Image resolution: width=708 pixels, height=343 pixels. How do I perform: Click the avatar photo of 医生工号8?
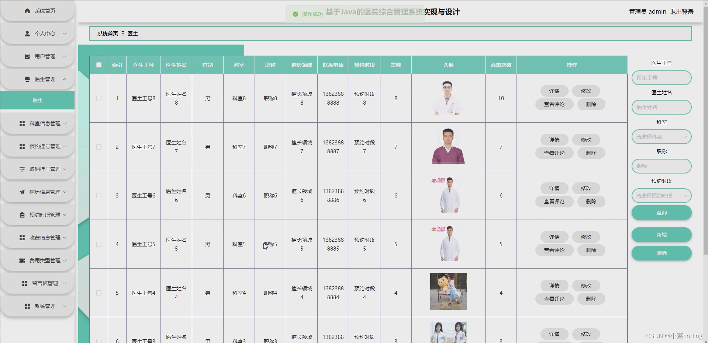pos(448,98)
